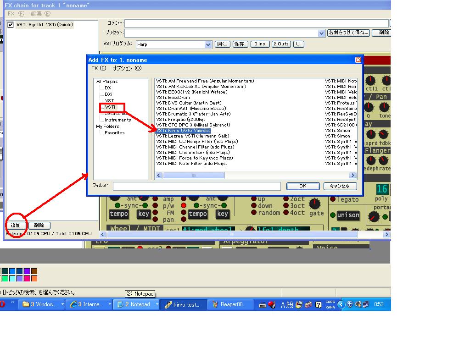Screen dimensions: 470x352
Task: Open the VST program 'Harp' dropdown
Action: coord(208,44)
